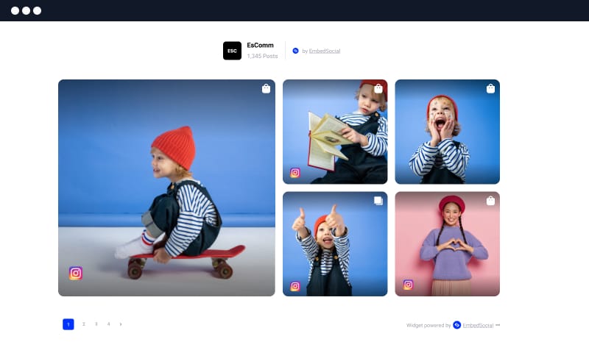This screenshot has height=353, width=589.
Task: Click the next page arrow
Action: (121, 324)
